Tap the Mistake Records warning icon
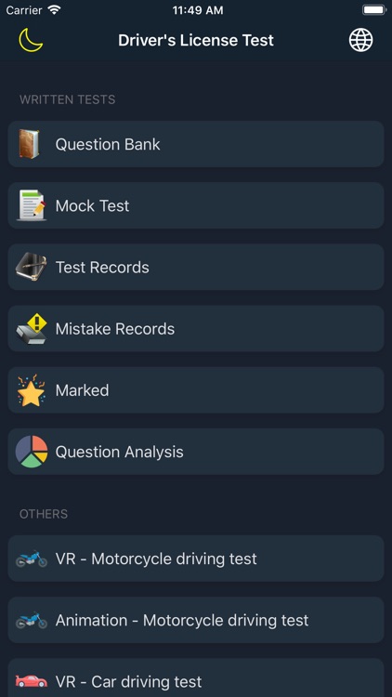The width and height of the screenshot is (392, 697). 31,328
